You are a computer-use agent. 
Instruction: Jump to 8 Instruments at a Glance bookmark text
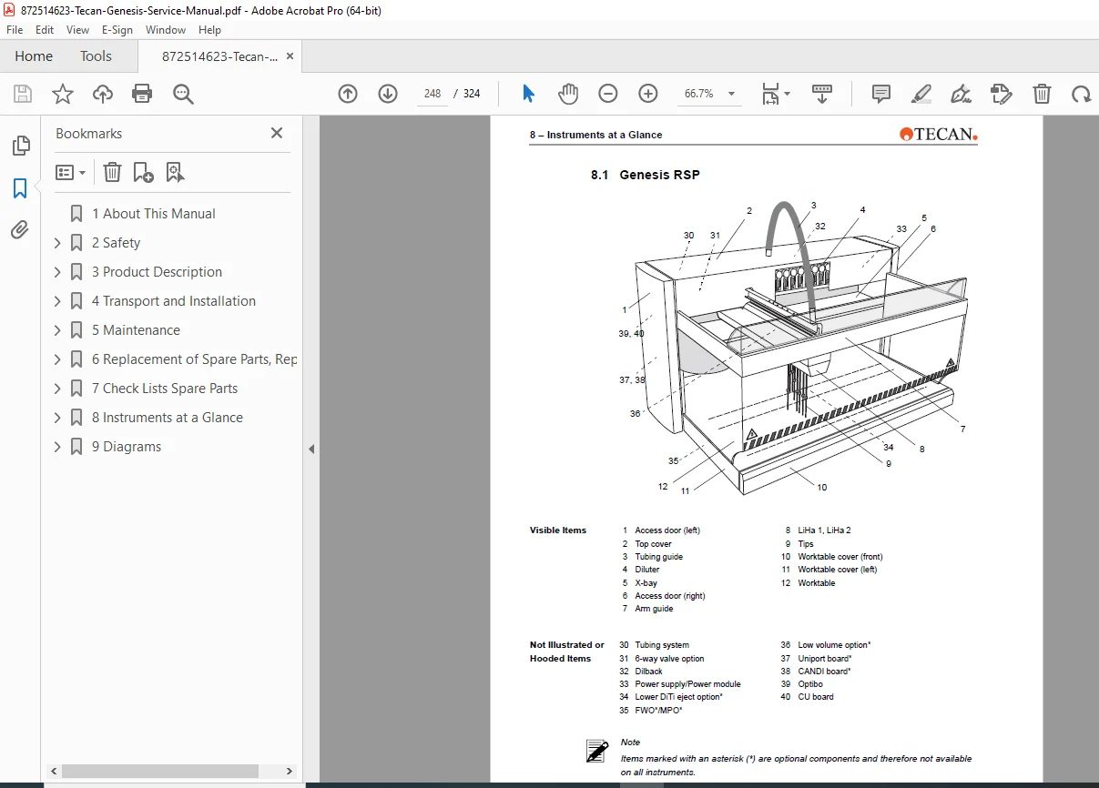pos(168,418)
